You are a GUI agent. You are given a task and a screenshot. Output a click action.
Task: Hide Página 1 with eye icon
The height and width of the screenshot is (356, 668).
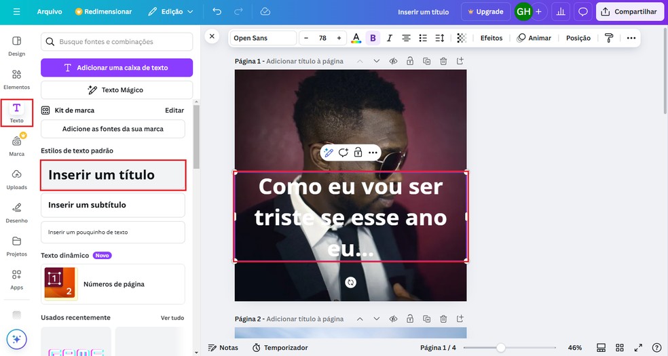[x=393, y=61]
